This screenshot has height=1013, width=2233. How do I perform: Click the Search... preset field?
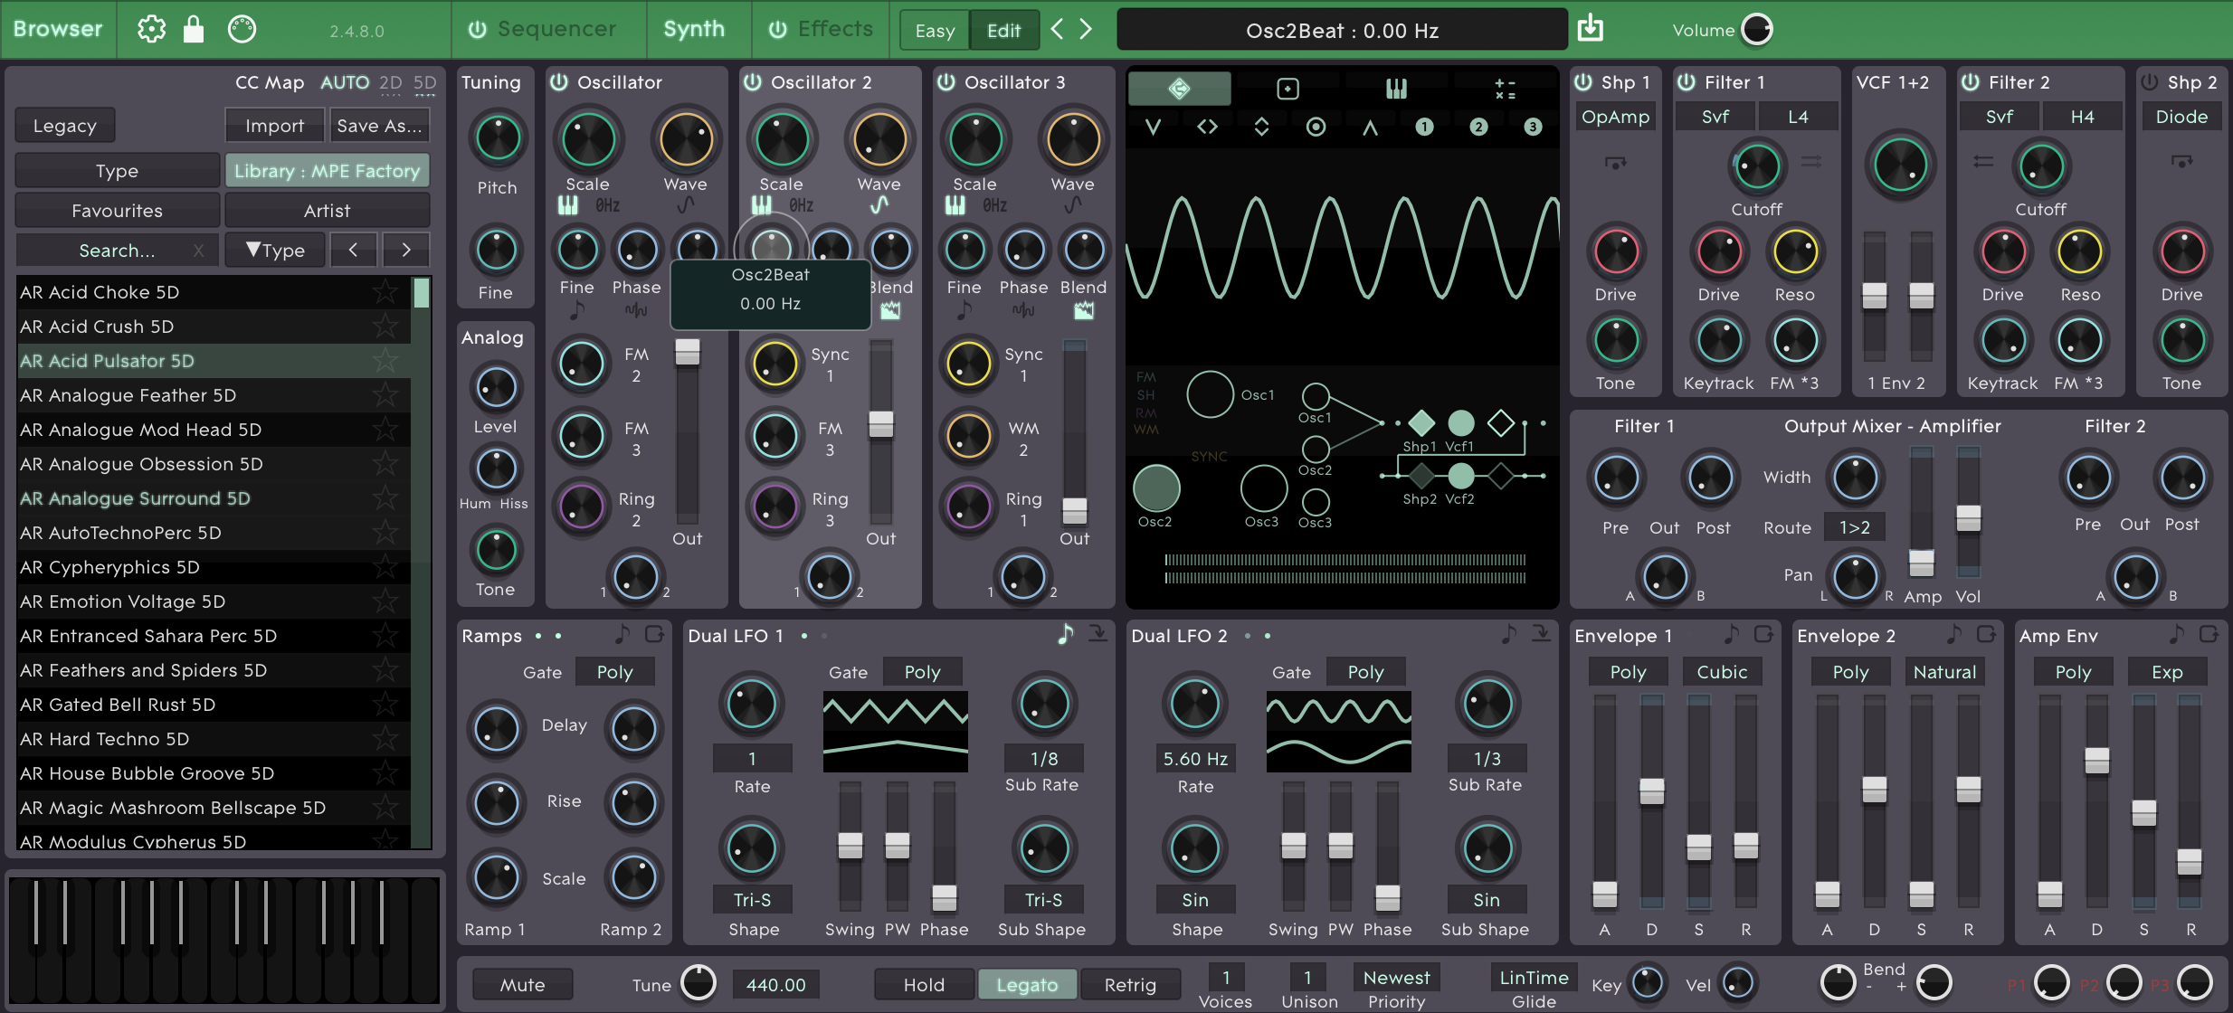click(117, 251)
